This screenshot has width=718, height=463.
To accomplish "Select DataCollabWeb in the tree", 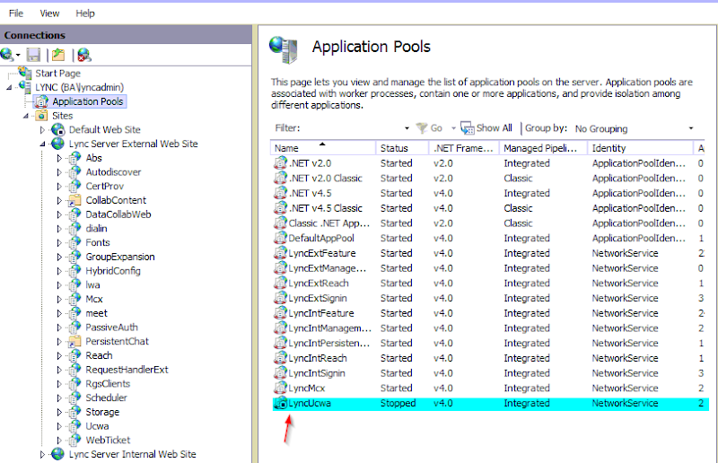I will (x=118, y=214).
